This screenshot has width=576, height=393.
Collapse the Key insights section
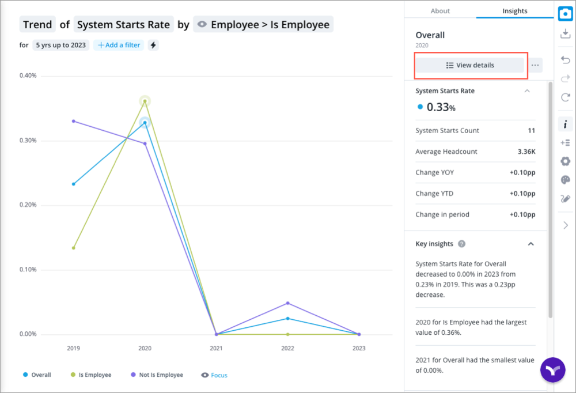[x=530, y=244]
